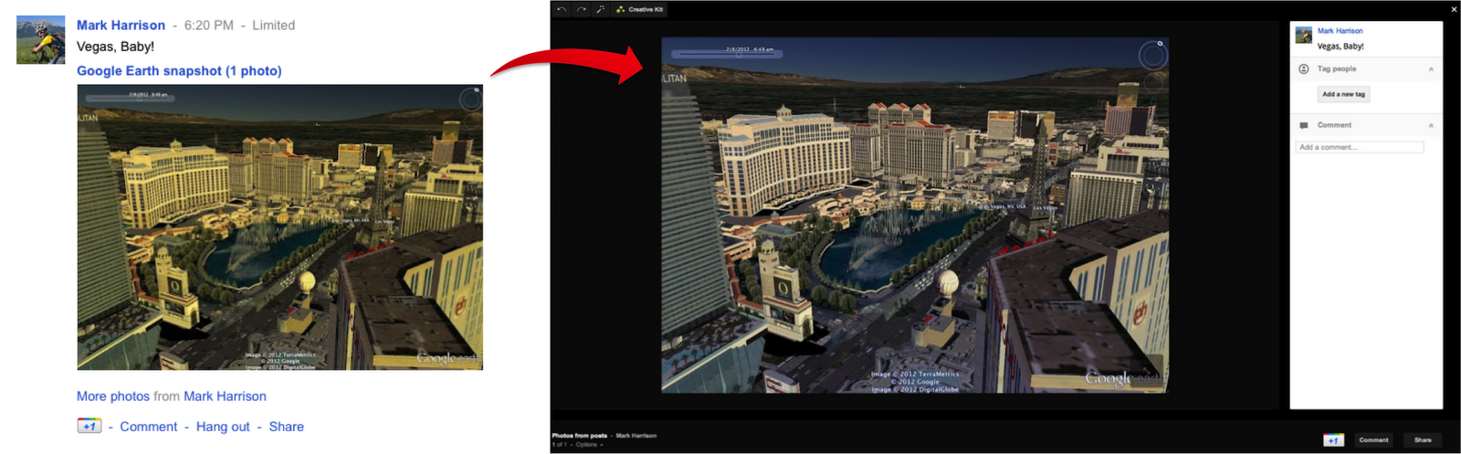The height and width of the screenshot is (454, 1461).
Task: Click the +1 button under the post
Action: (x=89, y=426)
